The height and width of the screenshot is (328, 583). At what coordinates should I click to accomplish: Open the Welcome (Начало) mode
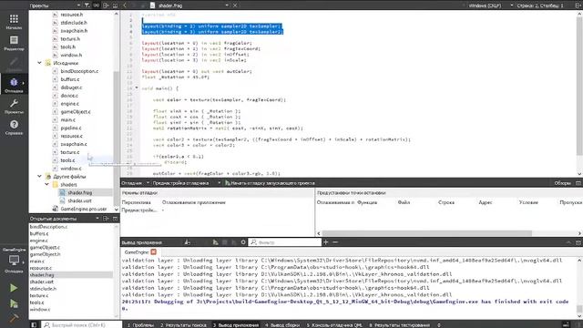(14, 22)
